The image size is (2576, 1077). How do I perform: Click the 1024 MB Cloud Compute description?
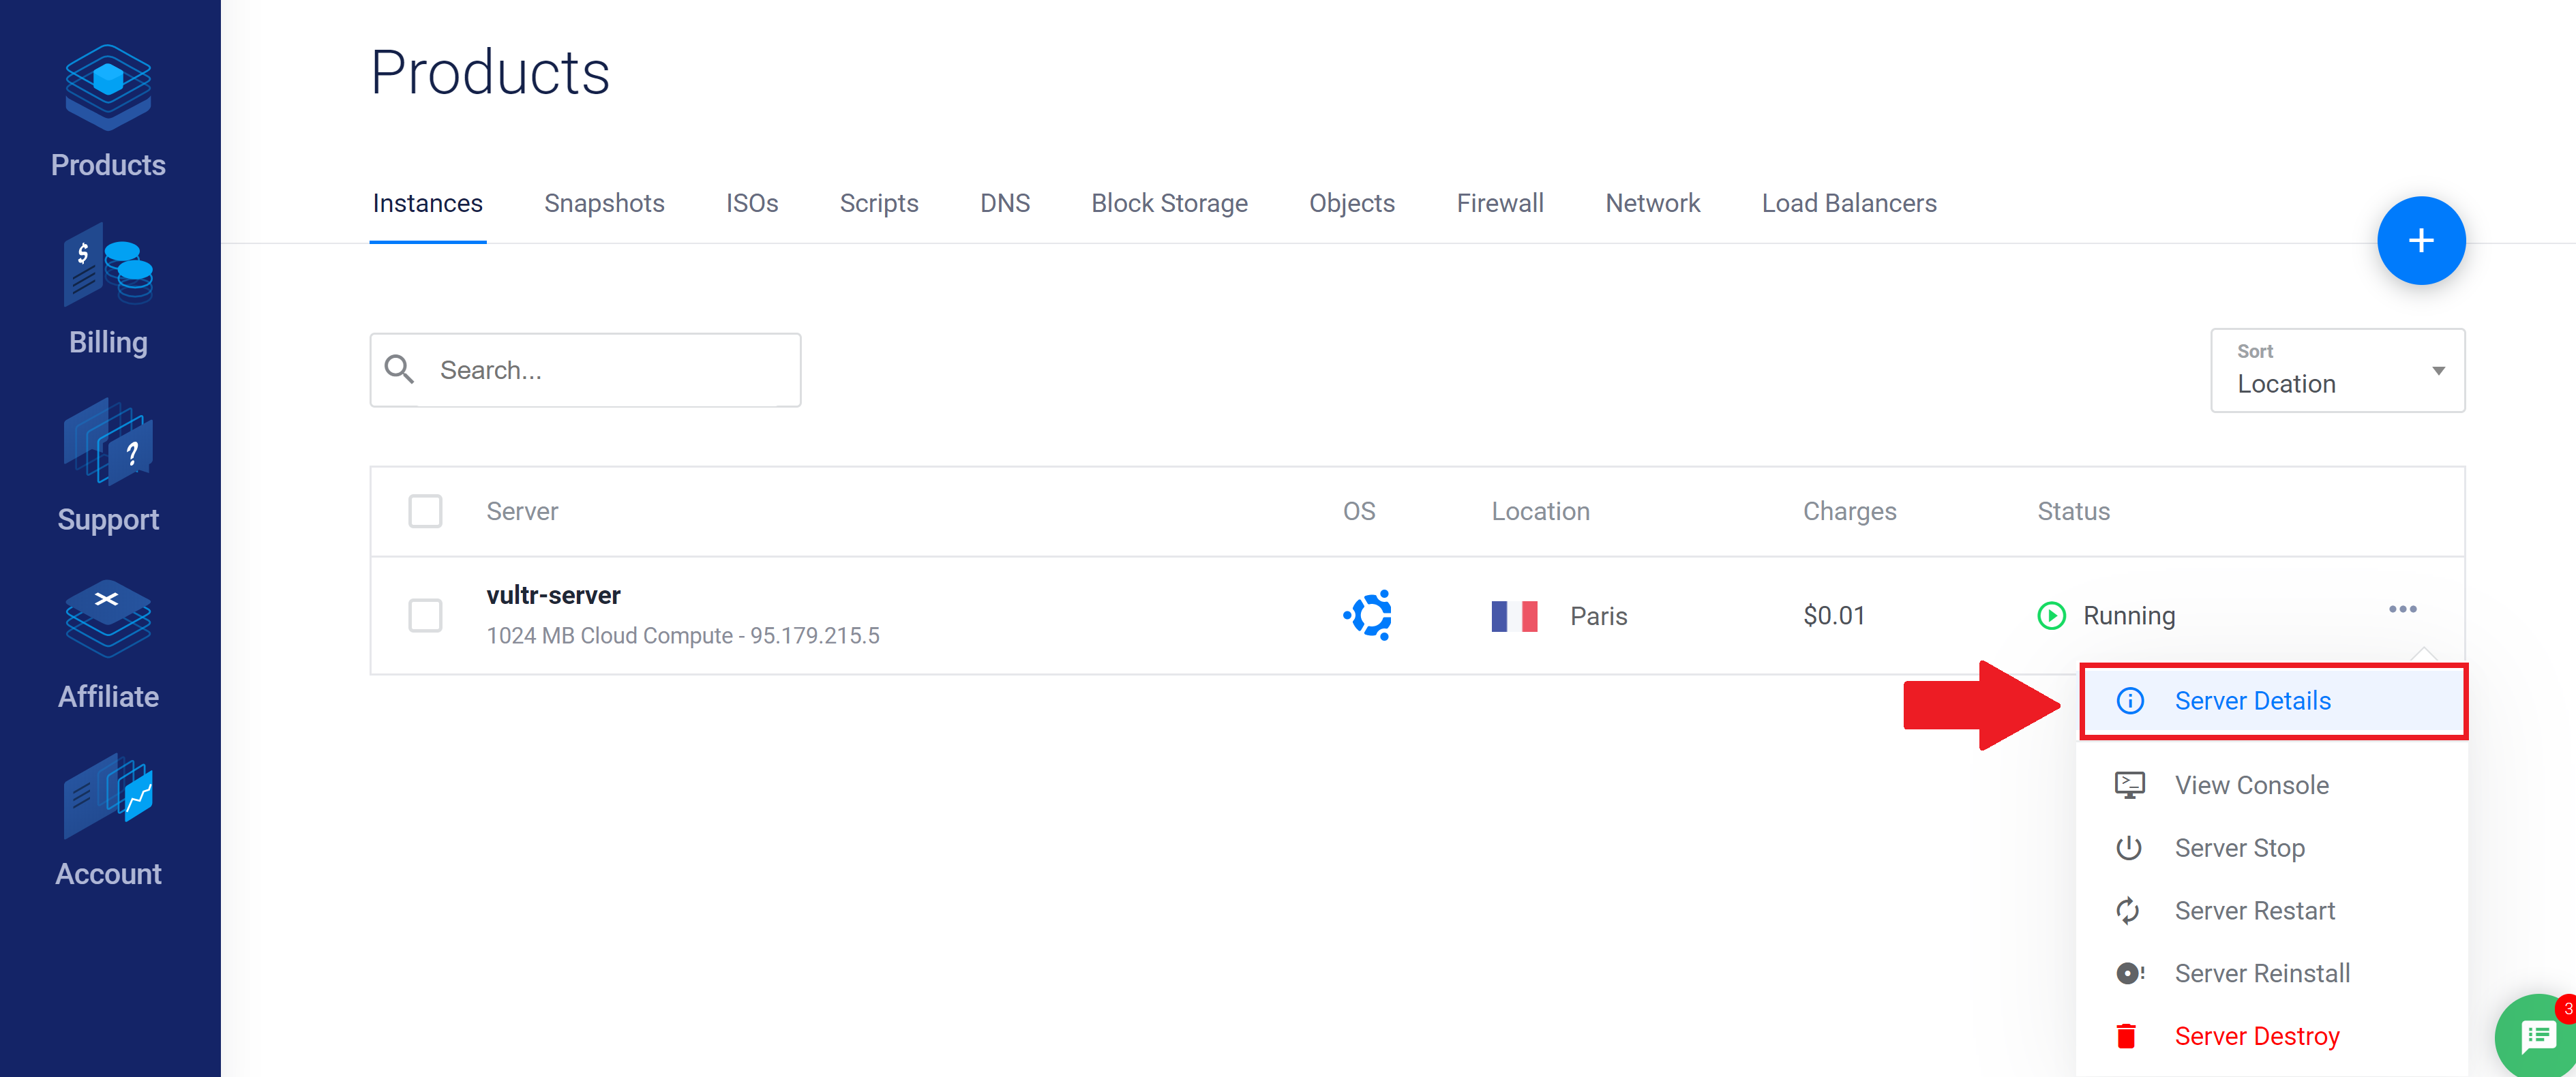coord(683,636)
